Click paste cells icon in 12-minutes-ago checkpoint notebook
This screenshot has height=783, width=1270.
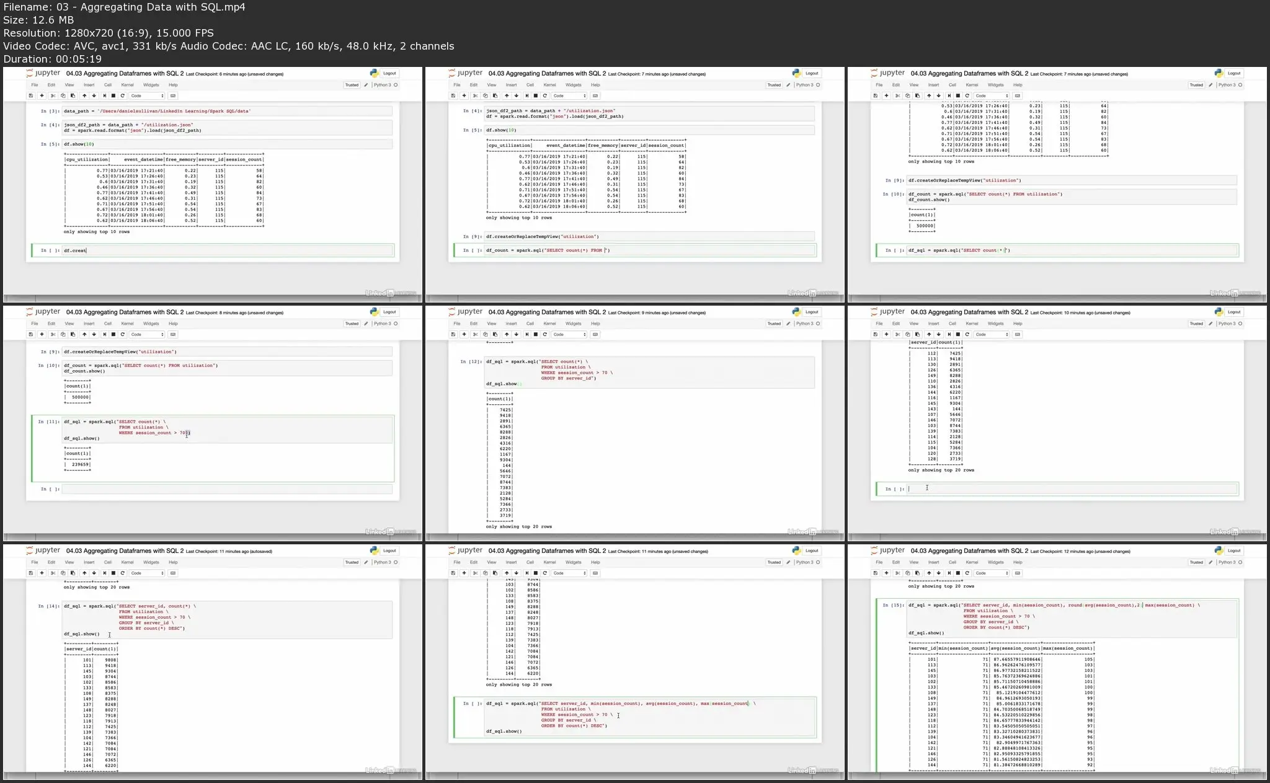917,573
